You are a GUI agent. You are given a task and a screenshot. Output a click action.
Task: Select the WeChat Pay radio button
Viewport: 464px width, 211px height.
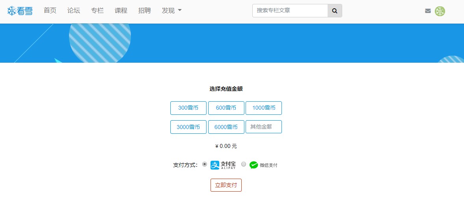244,164
